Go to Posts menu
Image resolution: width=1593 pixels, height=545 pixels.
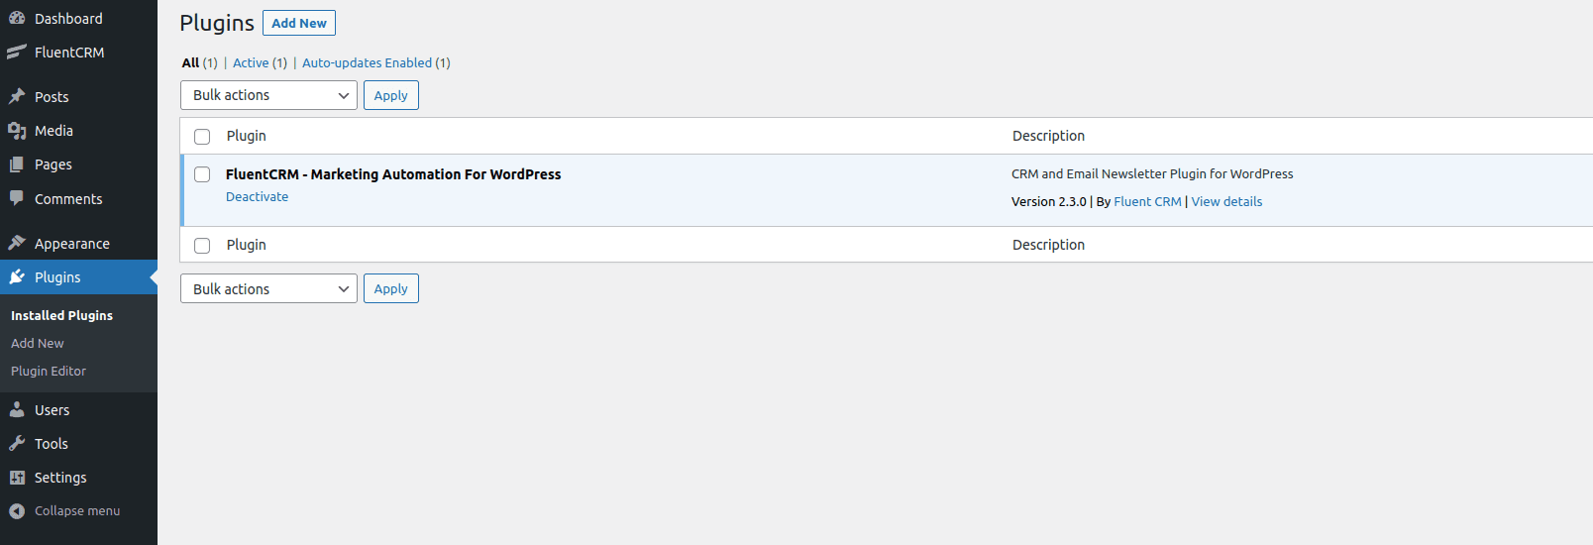coord(52,97)
